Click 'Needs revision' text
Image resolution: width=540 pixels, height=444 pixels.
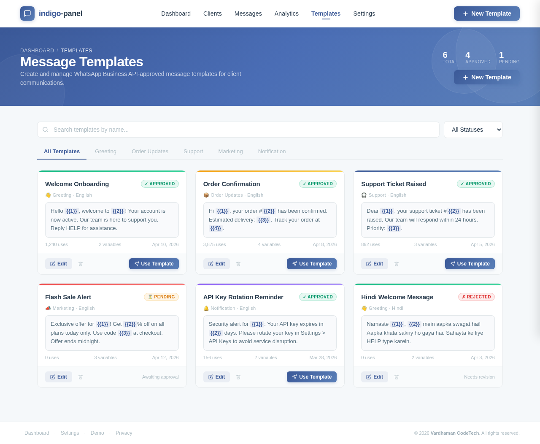point(479,377)
